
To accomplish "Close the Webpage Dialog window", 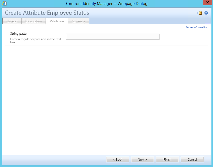I will tap(207, 2).
